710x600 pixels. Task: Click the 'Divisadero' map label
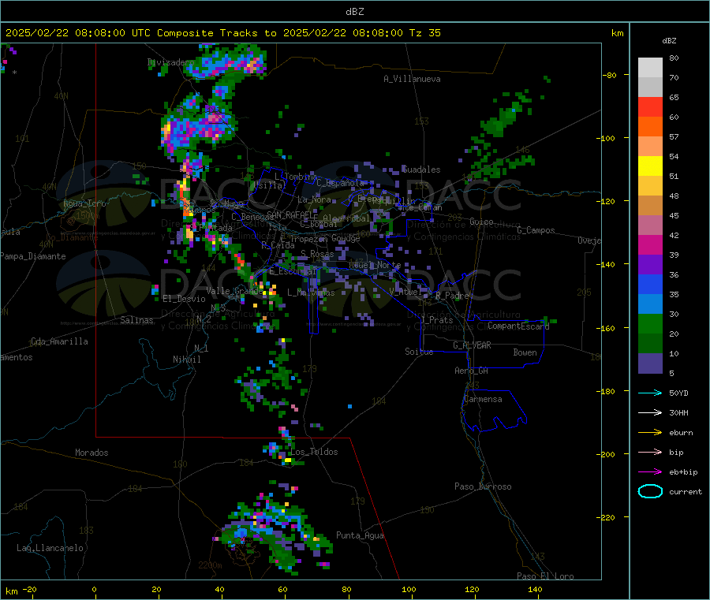[171, 62]
